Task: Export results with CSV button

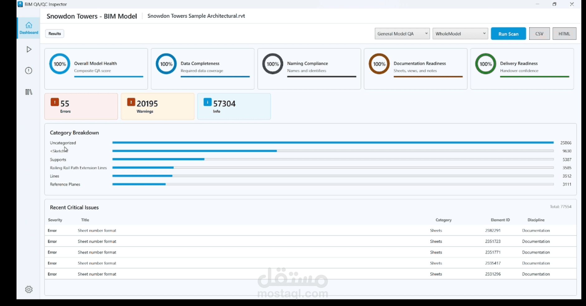Action: [x=540, y=34]
